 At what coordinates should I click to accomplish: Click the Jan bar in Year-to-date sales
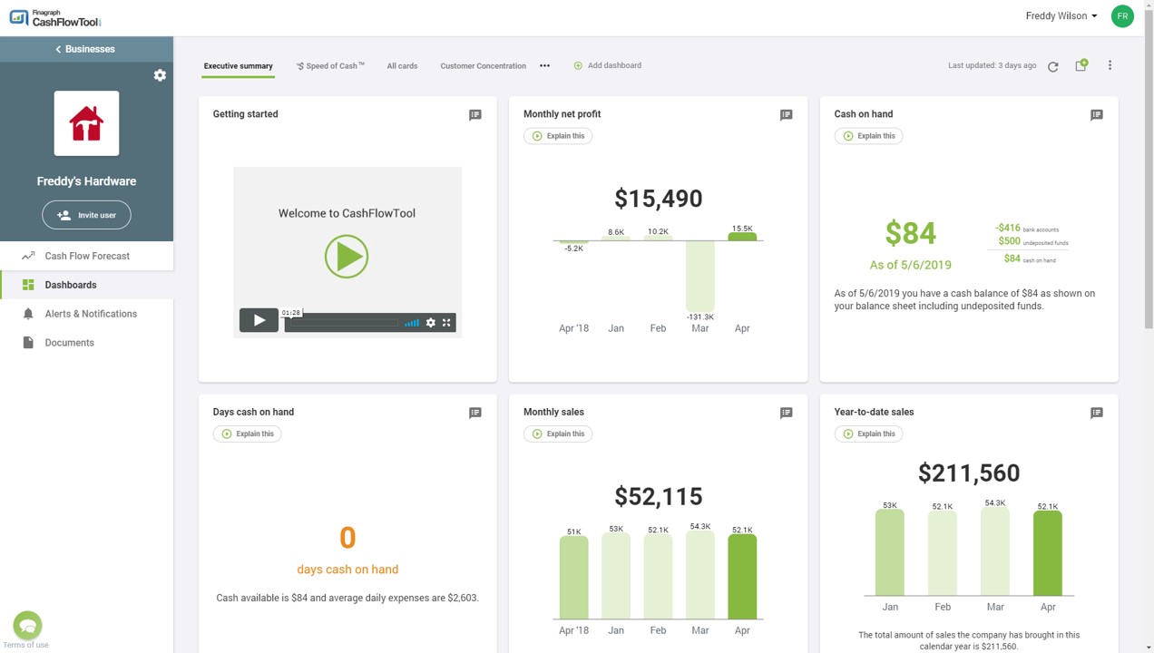pyautogui.click(x=890, y=552)
